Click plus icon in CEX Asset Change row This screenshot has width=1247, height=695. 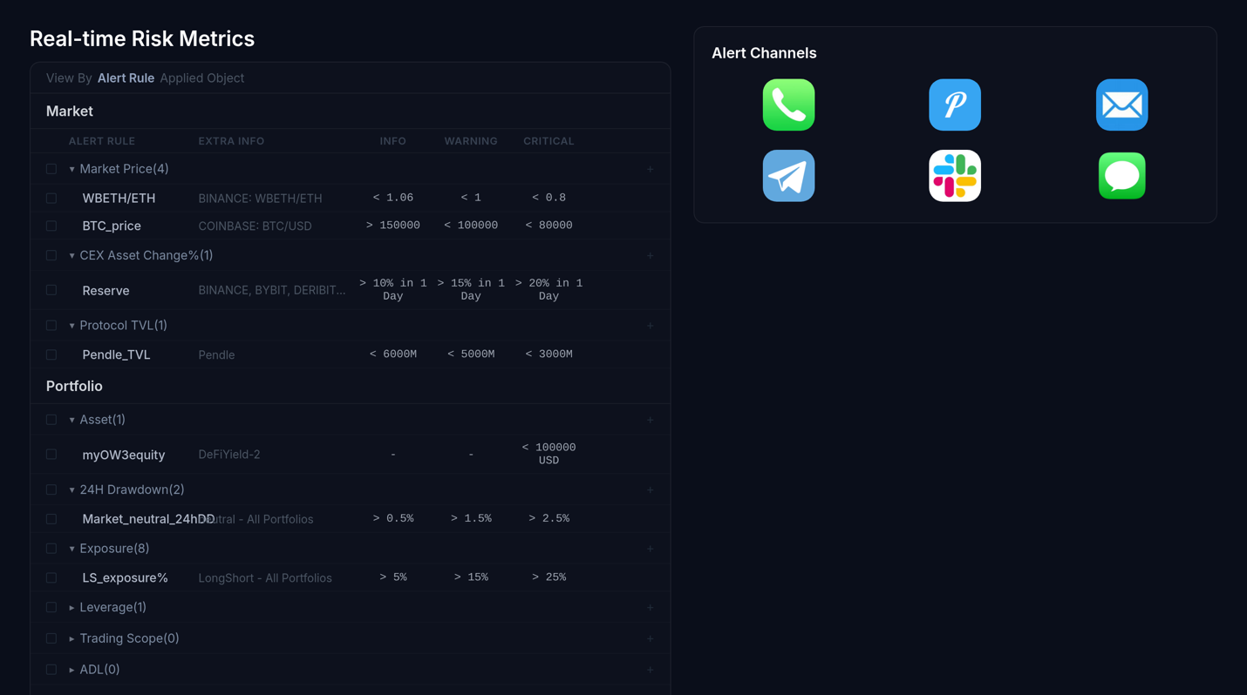tap(650, 255)
